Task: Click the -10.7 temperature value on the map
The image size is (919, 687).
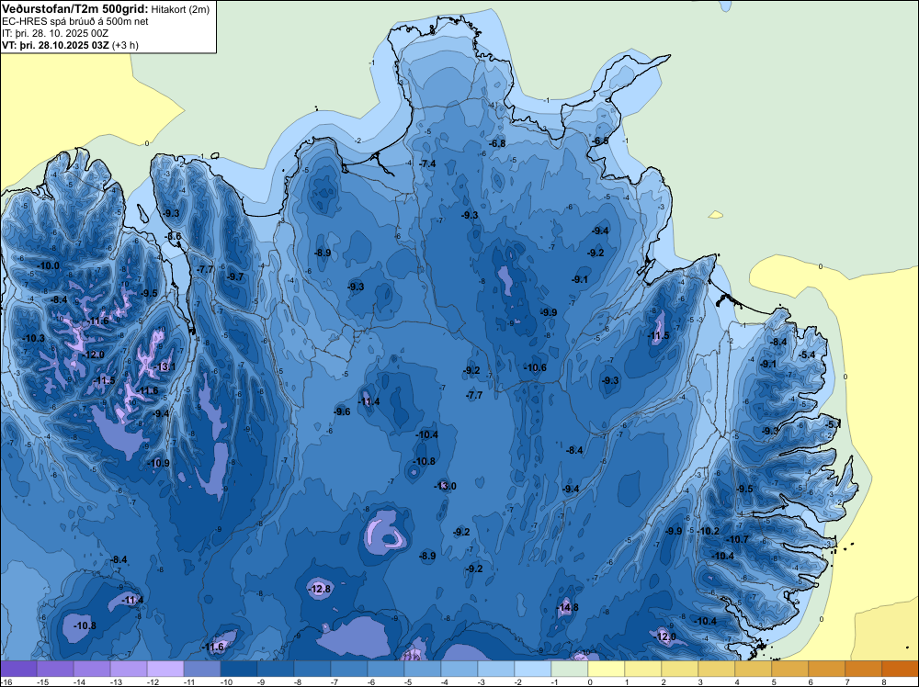Action: click(x=737, y=539)
